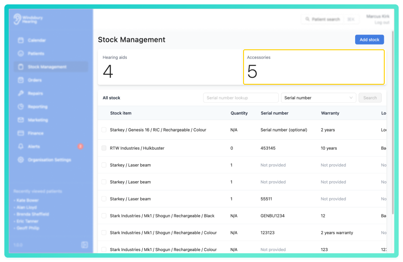Expand the Serial number dropdown
Image resolution: width=403 pixels, height=262 pixels.
pyautogui.click(x=318, y=98)
